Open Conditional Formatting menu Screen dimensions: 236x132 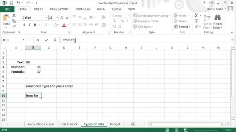pyautogui.click(x=152, y=16)
